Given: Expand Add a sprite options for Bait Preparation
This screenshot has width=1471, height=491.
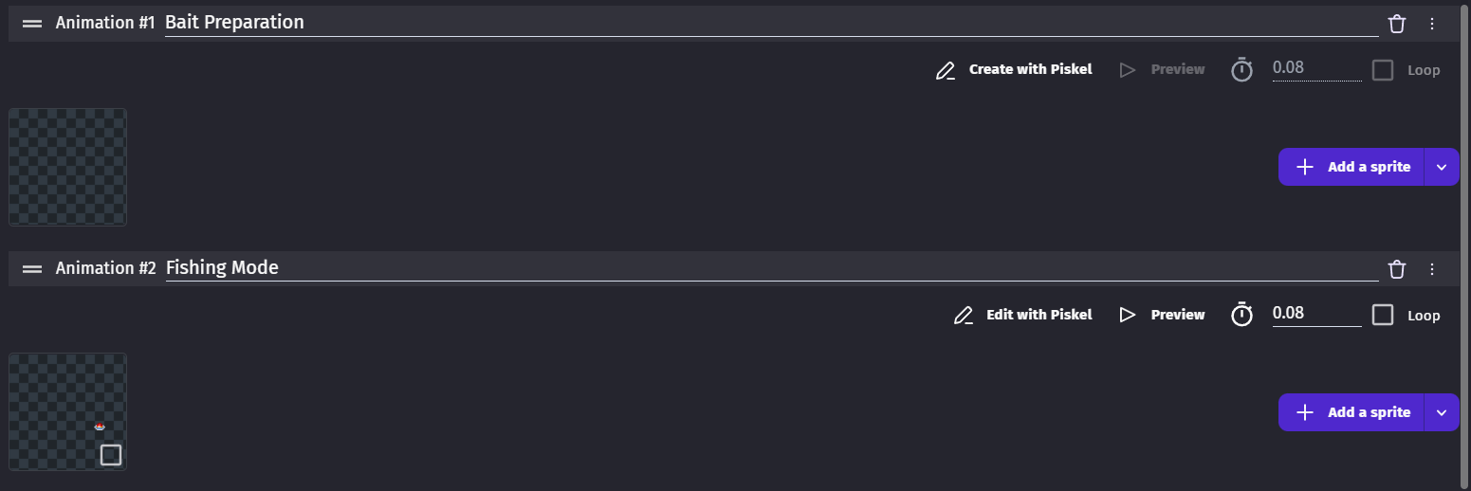Looking at the screenshot, I should pos(1442,167).
